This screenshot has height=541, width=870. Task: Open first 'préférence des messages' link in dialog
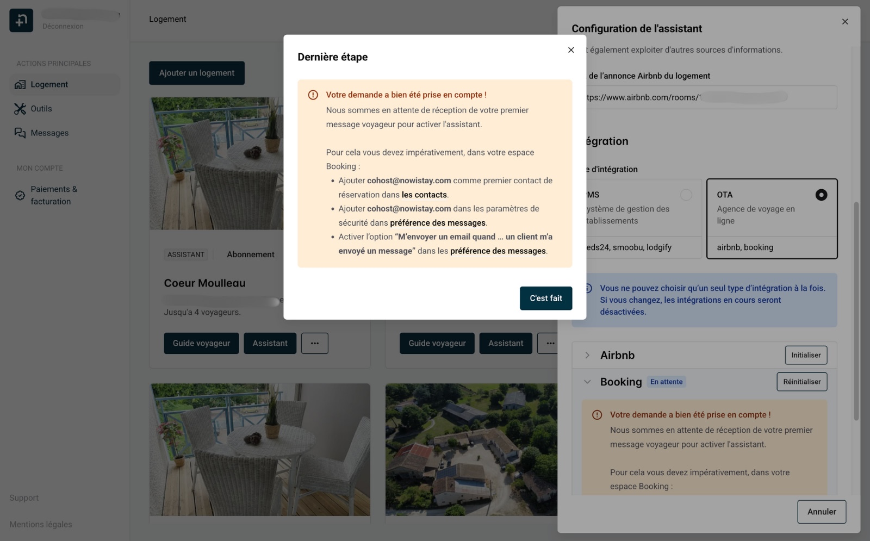(x=438, y=223)
